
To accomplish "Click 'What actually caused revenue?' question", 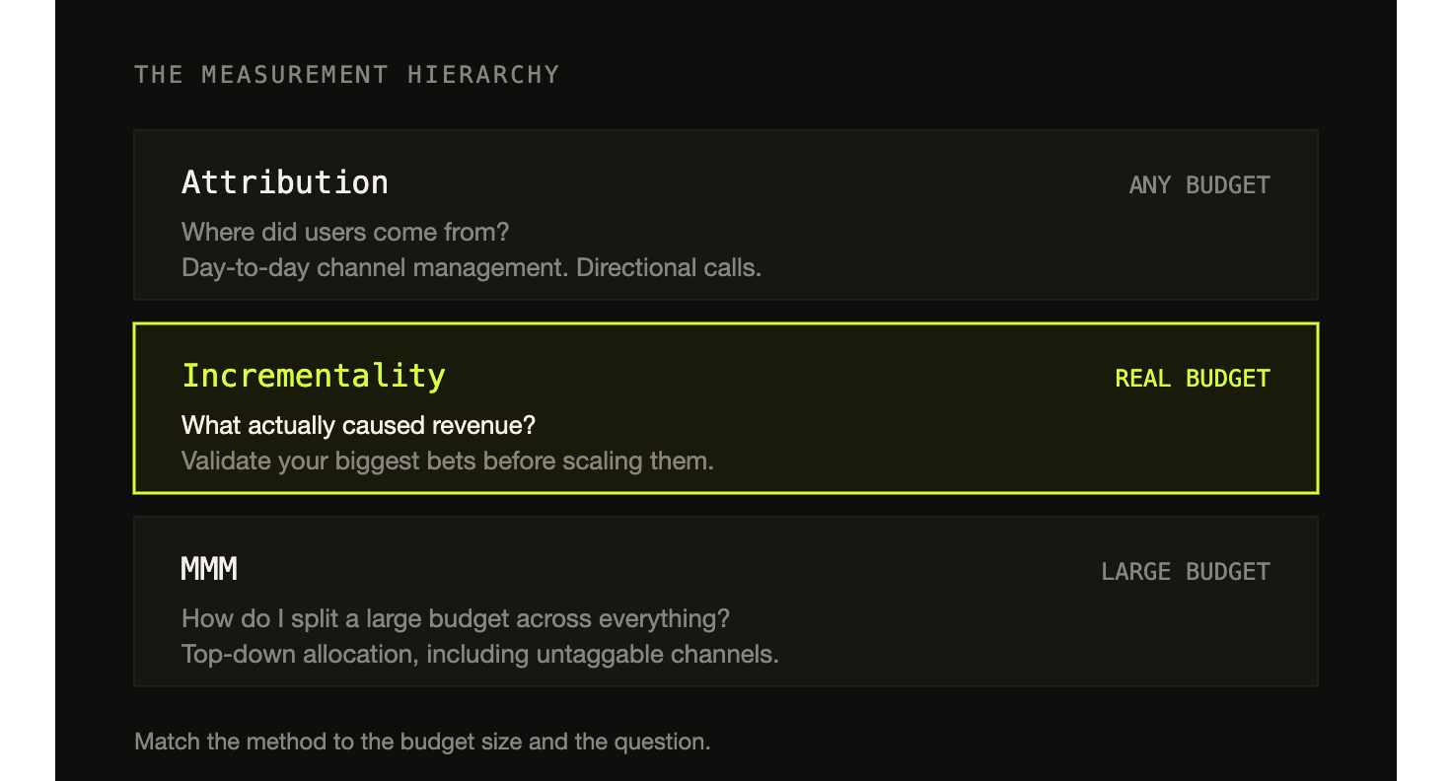I will click(x=358, y=426).
